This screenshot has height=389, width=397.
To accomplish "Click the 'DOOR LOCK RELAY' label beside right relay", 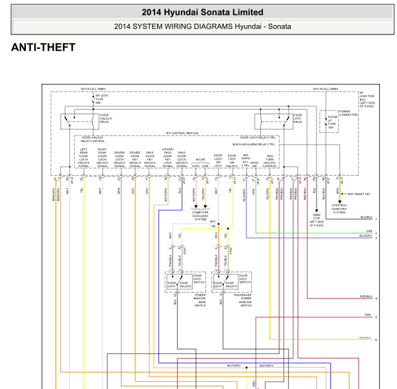I will point(298,118).
